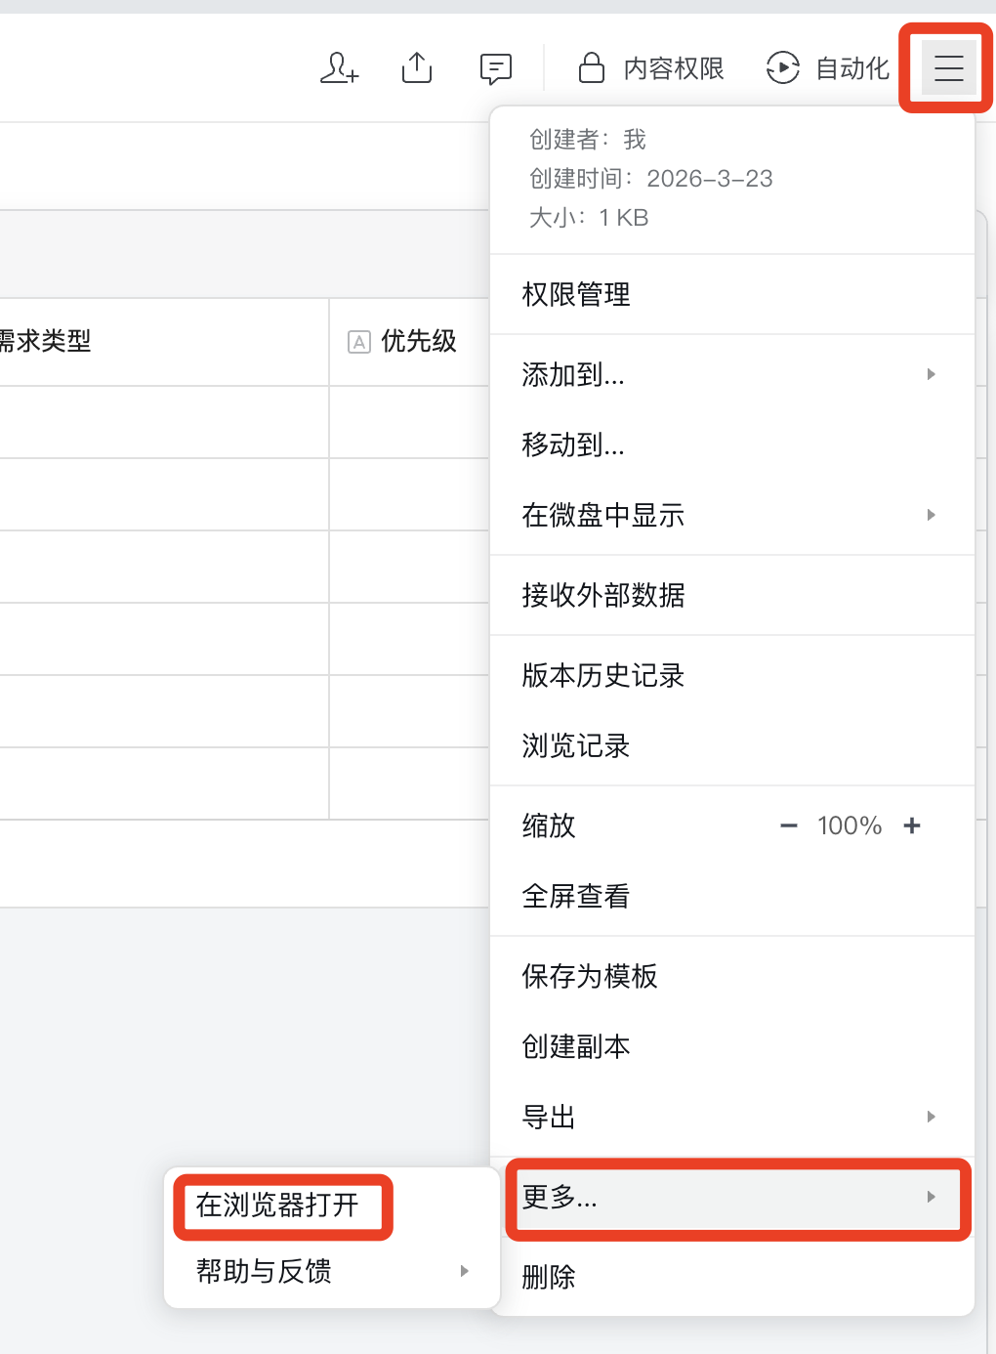Click the add collaborator icon
This screenshot has width=996, height=1354.
(339, 68)
